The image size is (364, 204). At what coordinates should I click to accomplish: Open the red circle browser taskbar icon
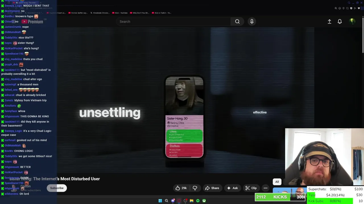[179, 201]
